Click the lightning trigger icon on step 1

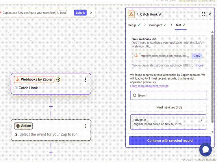pos(58,80)
